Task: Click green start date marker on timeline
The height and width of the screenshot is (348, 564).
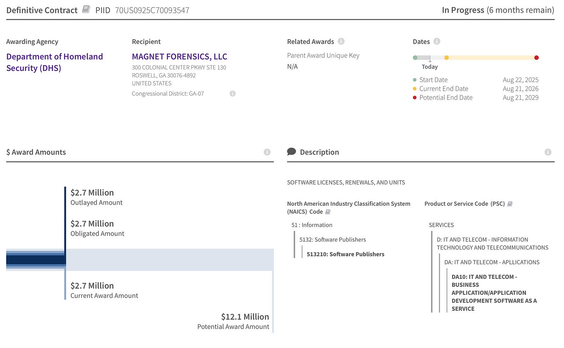Action: coord(415,58)
